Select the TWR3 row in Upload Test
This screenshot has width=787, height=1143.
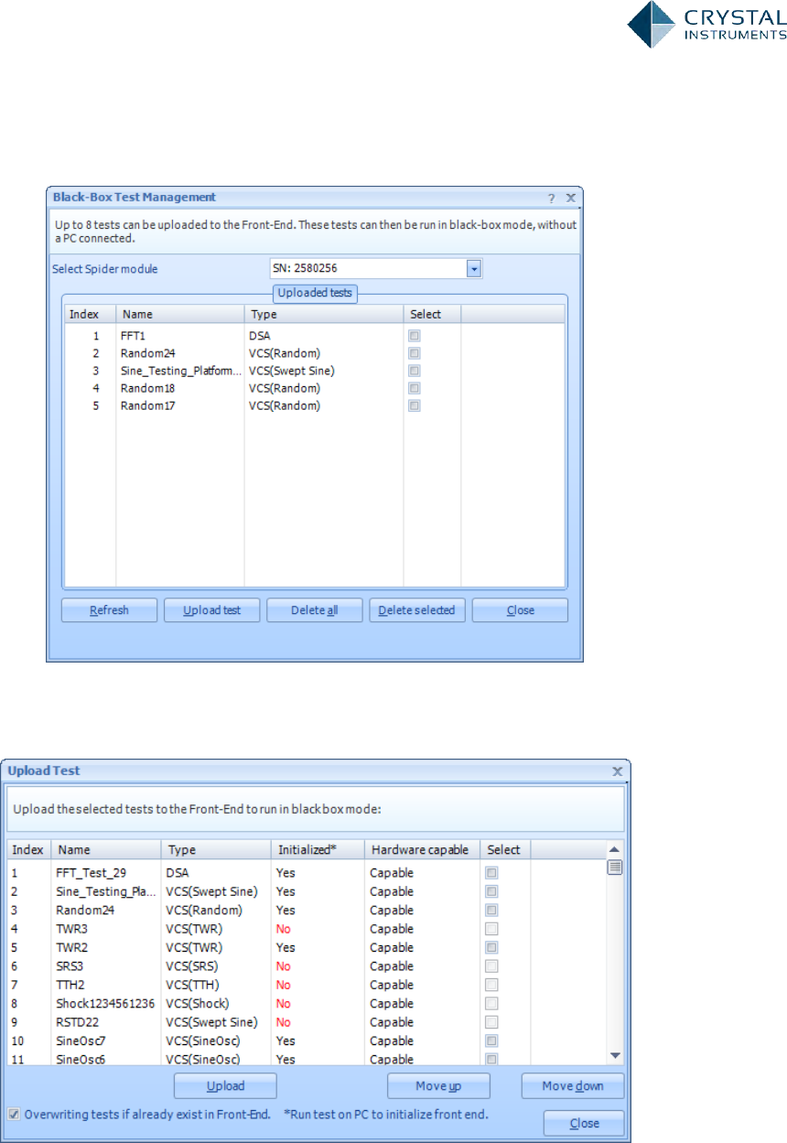[307, 929]
